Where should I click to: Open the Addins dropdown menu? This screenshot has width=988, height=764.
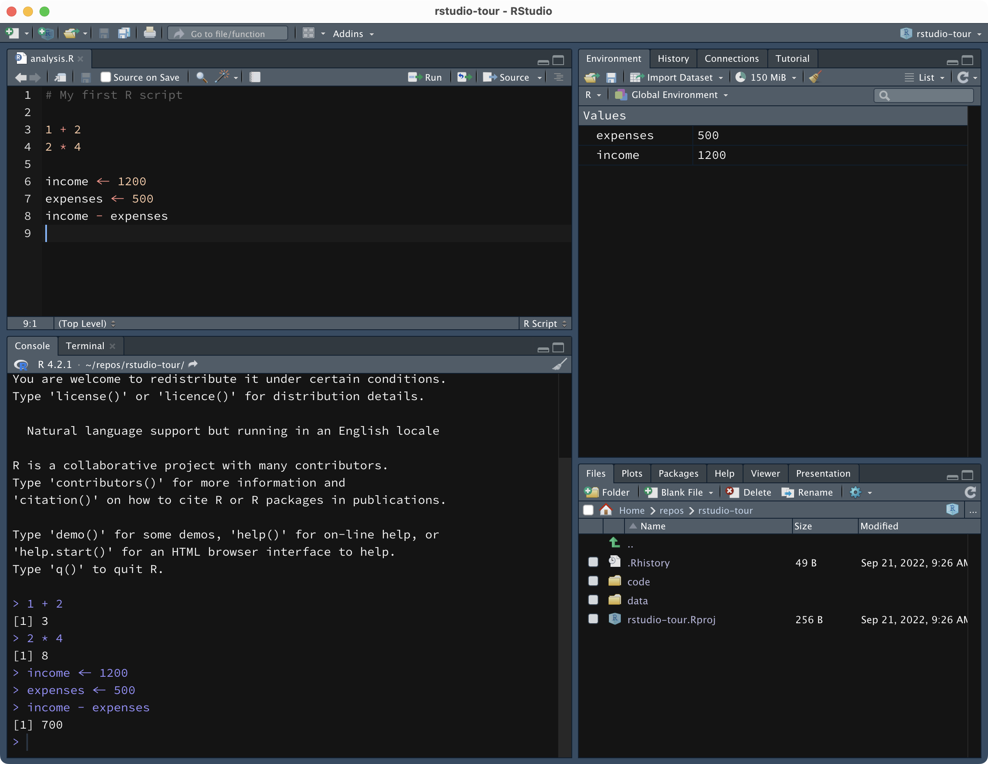coord(353,34)
